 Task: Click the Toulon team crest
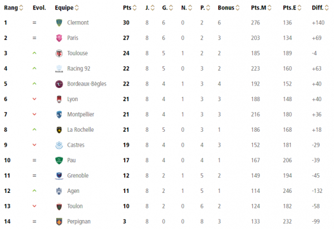click(x=59, y=206)
